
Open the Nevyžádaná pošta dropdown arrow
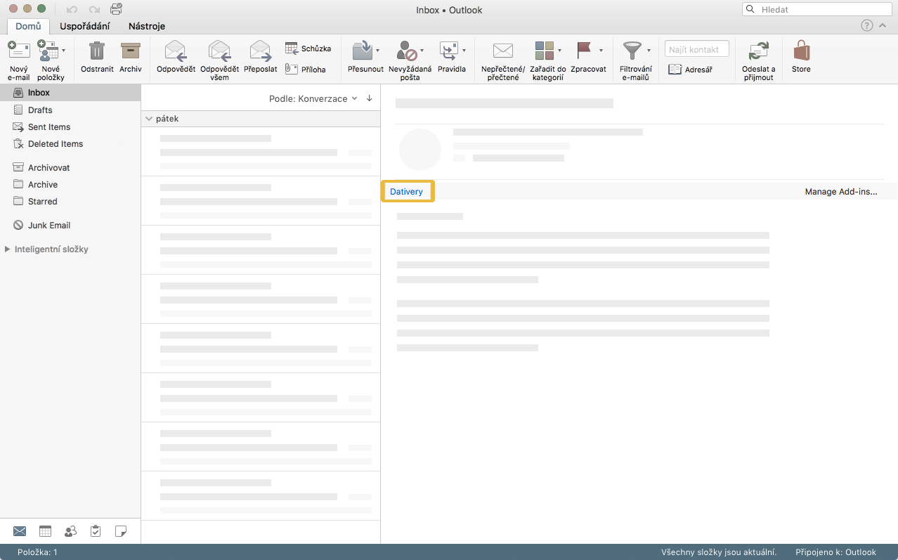pyautogui.click(x=422, y=51)
